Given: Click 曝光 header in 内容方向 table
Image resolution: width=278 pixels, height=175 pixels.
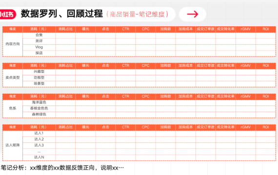Looking at the screenshot, I should [x=85, y=29].
